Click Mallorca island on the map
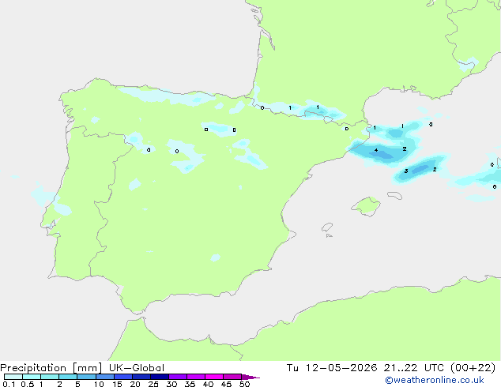 (366, 206)
